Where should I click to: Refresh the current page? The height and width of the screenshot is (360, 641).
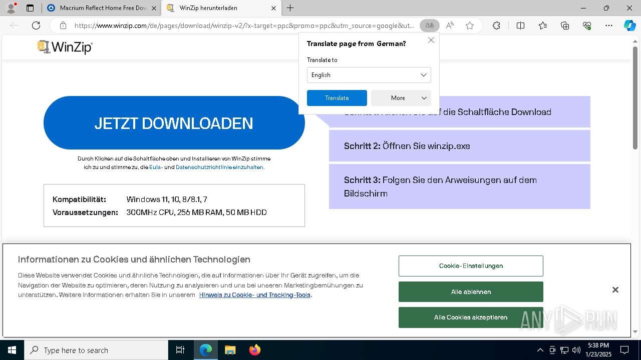coord(36,25)
